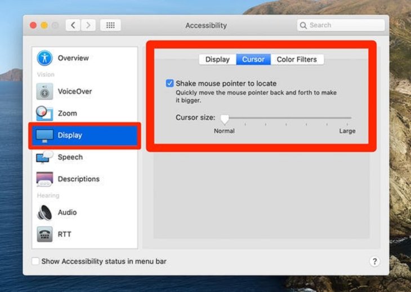
Task: Switch to the Color Filters tab
Action: (296, 59)
